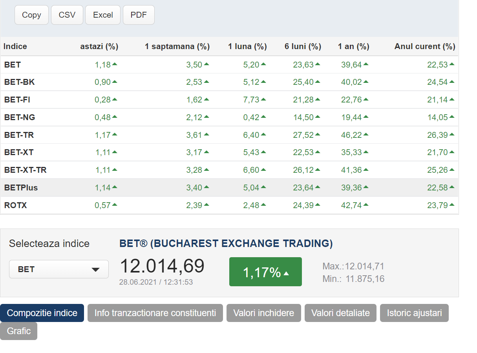Click BET-BK current year value 24,54
Image resolution: width=477 pixels, height=353 pixels.
coord(437,82)
